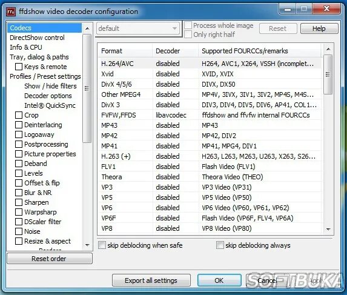Screen dimensions: 347x295
Task: Open Intel QuickSync page
Action: point(50,105)
